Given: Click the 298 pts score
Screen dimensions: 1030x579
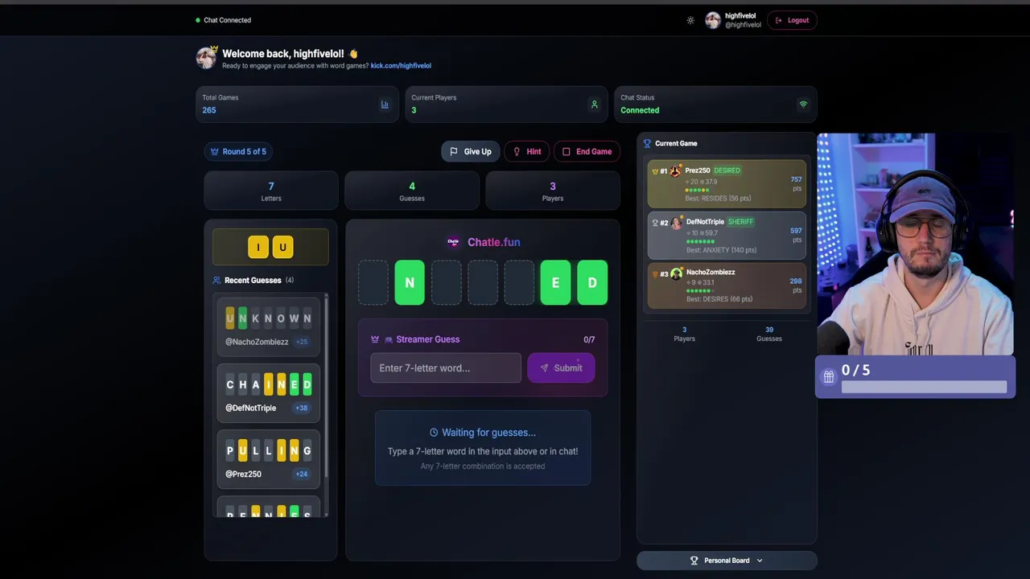Looking at the screenshot, I should click(796, 285).
